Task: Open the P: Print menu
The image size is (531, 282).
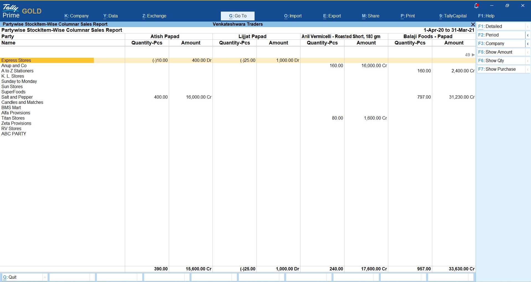Action: [408, 16]
